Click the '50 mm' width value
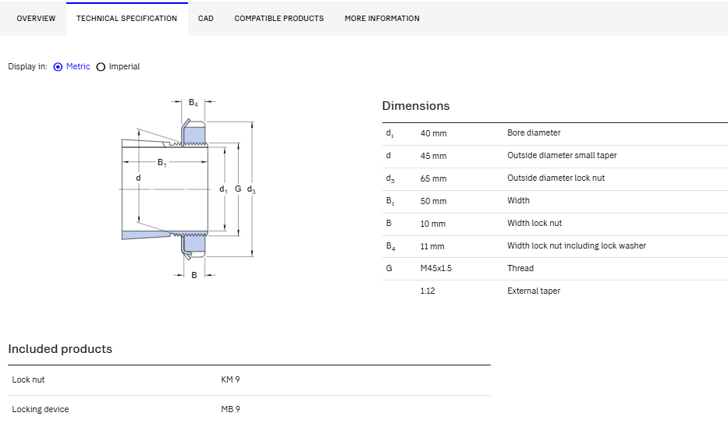The width and height of the screenshot is (728, 434). point(433,201)
